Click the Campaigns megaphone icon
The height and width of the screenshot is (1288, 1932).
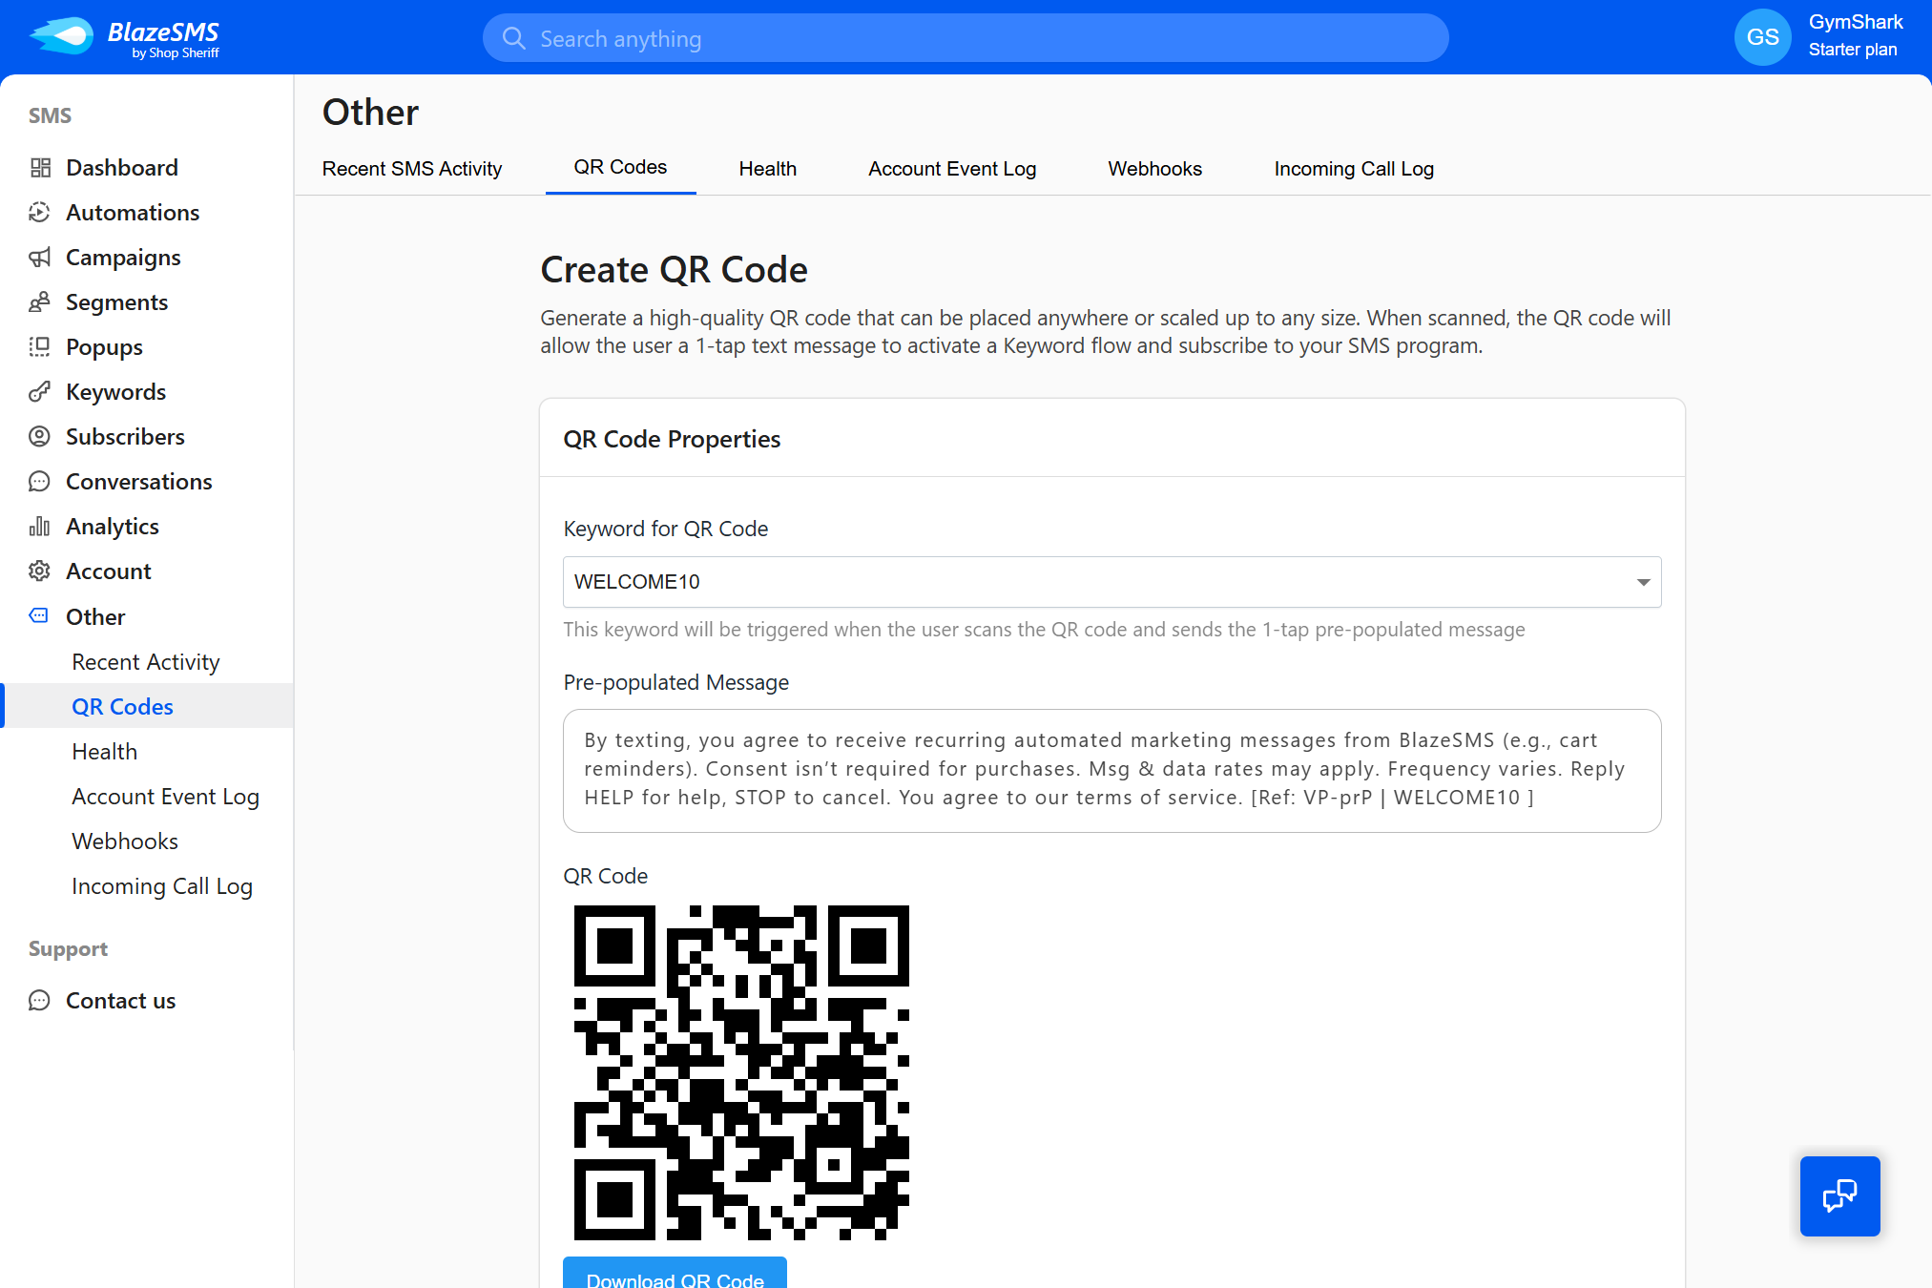coord(40,258)
